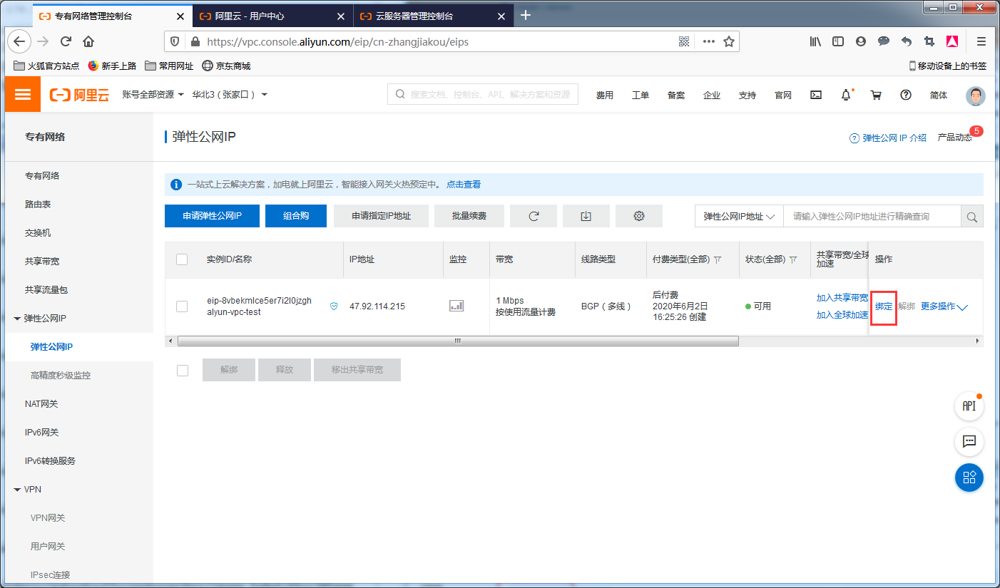This screenshot has width=1000, height=588.
Task: Open the Cloud Shell terminal icon
Action: (816, 95)
